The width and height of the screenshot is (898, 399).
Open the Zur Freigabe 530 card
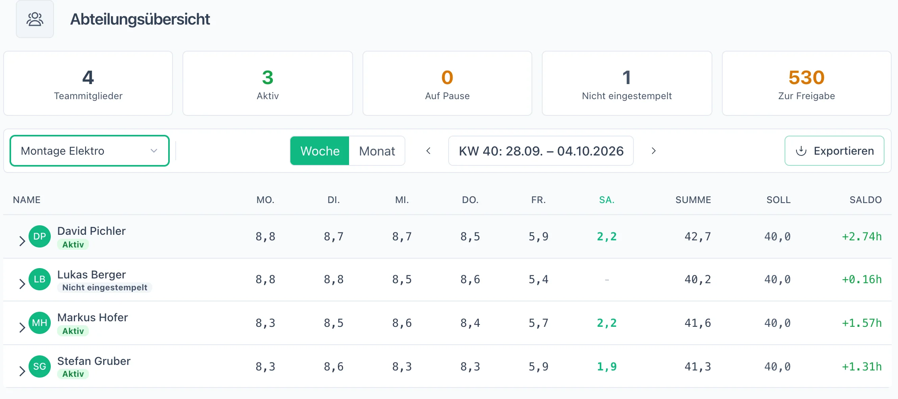[x=806, y=83]
